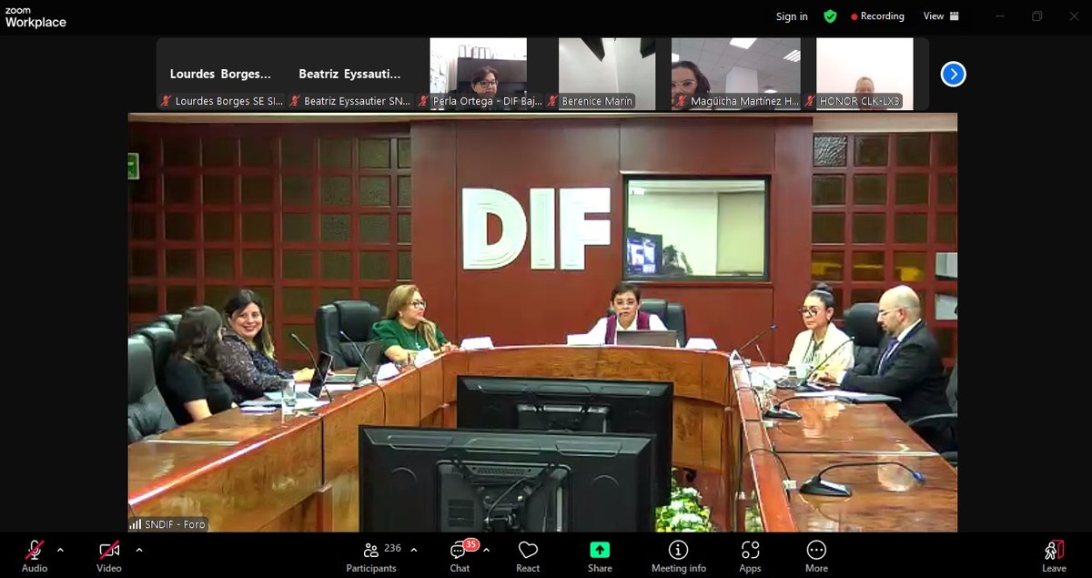This screenshot has height=578, width=1092.
Task: Unmute microphone with the Audio button
Action: (35, 555)
